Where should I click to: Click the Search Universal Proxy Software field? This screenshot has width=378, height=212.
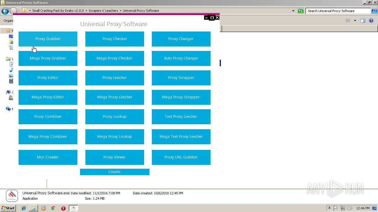point(338,11)
